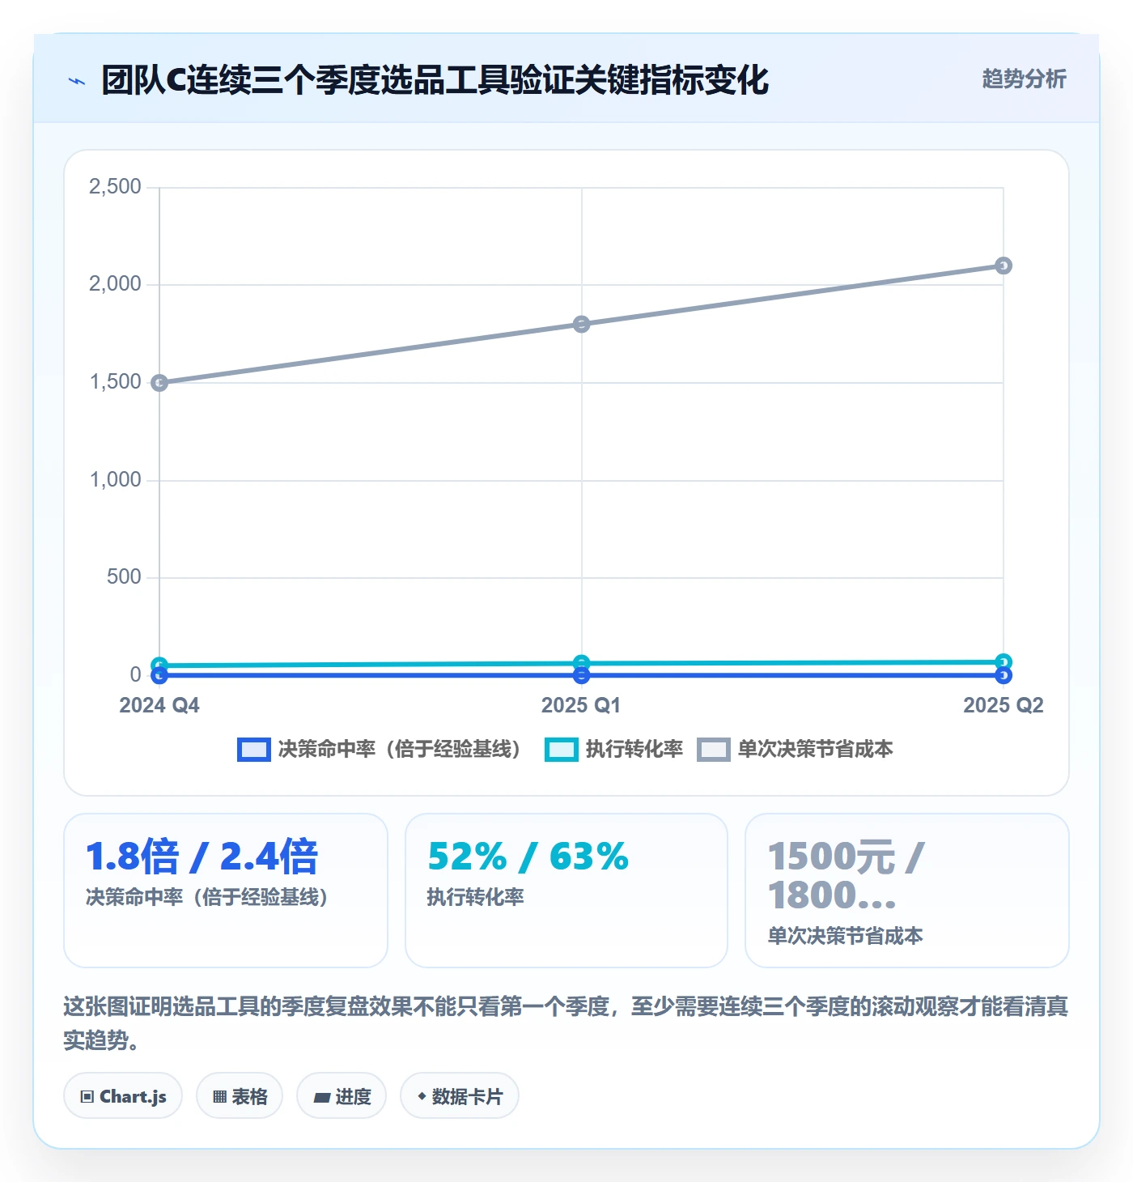Select the gray data point at 2024 Q4

(x=159, y=382)
